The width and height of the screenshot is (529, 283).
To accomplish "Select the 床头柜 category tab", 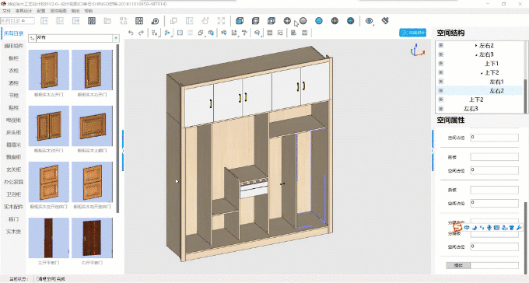I will coord(13,133).
